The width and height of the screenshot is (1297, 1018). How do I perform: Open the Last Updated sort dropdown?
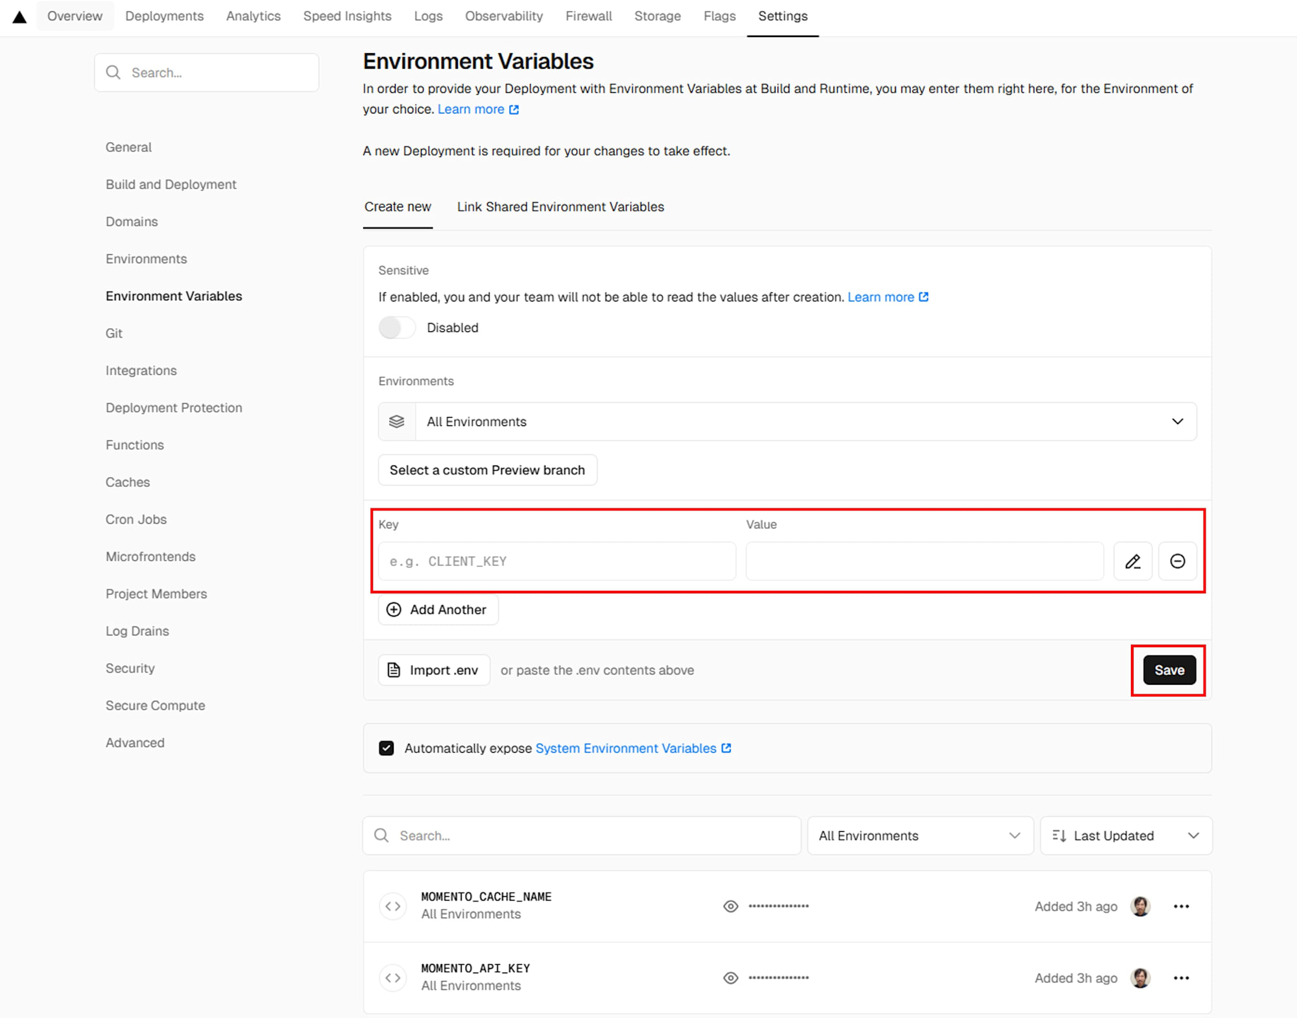1126,836
